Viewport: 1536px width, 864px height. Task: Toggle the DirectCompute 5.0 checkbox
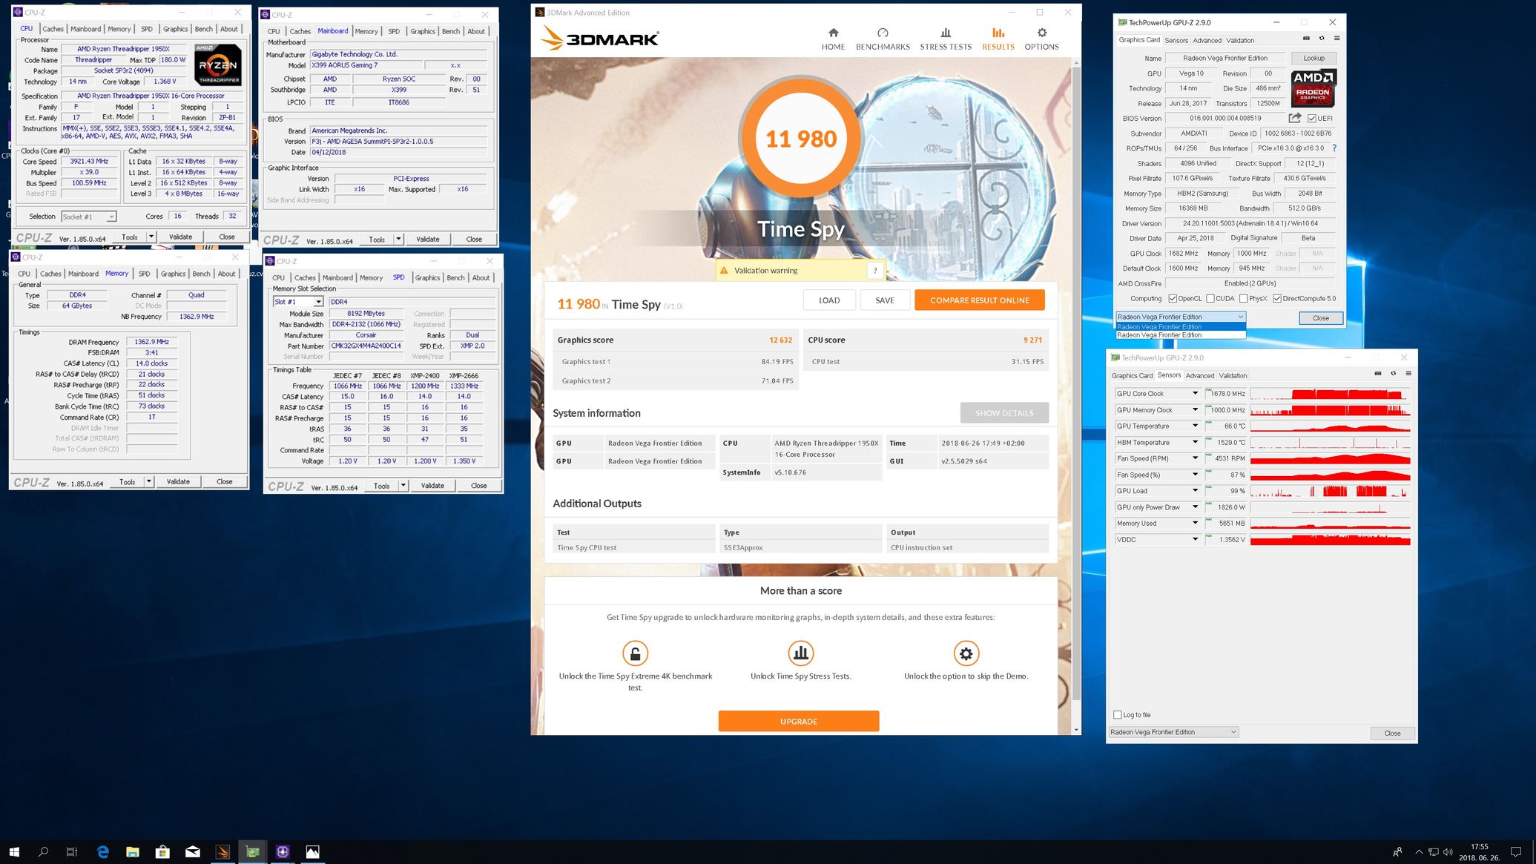1276,299
